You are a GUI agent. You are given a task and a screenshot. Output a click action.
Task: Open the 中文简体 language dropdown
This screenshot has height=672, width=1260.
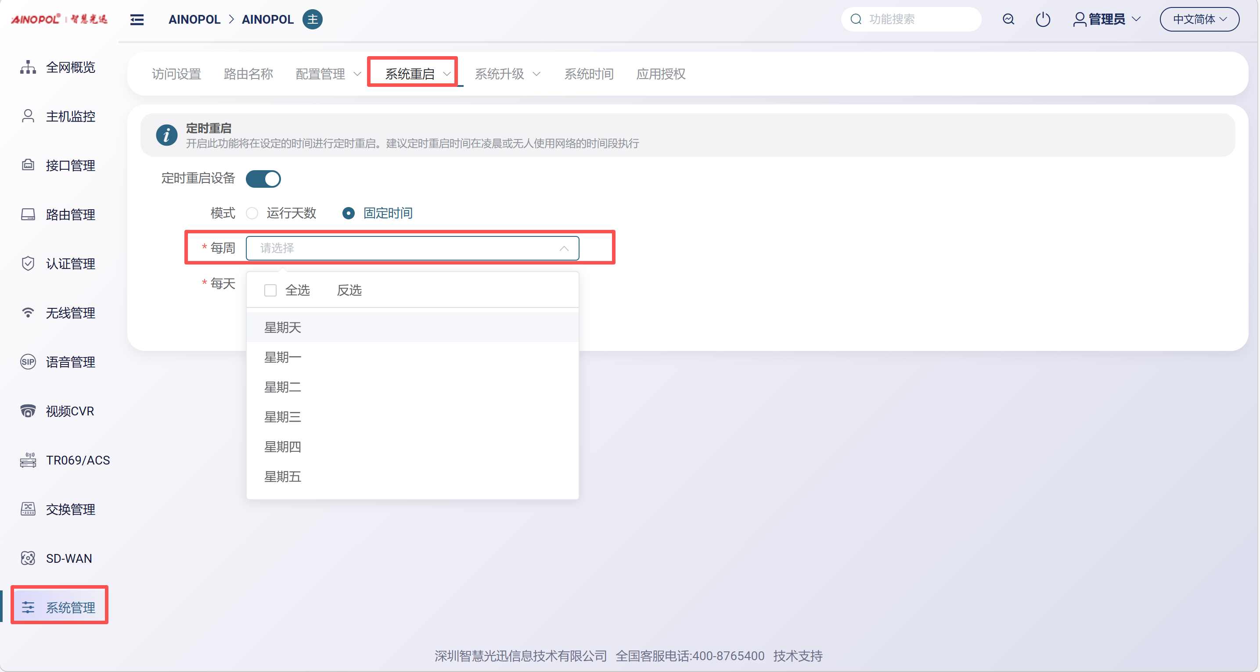[1199, 20]
